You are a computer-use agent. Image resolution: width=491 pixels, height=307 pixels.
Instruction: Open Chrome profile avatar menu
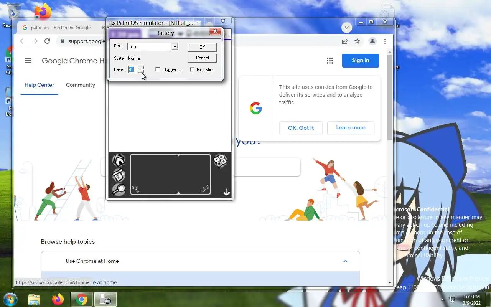click(x=372, y=41)
